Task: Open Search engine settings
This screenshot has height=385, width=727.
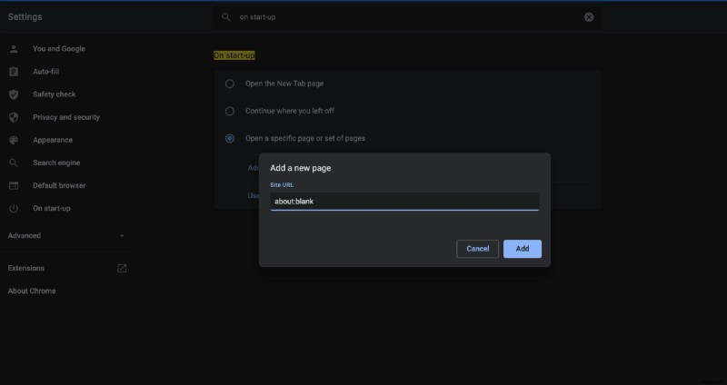Action: 56,163
